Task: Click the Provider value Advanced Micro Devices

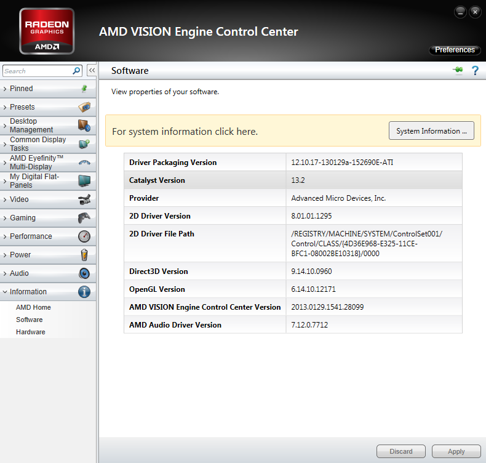Action: [338, 198]
